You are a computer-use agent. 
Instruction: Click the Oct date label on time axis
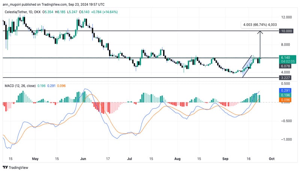pyautogui.click(x=271, y=159)
